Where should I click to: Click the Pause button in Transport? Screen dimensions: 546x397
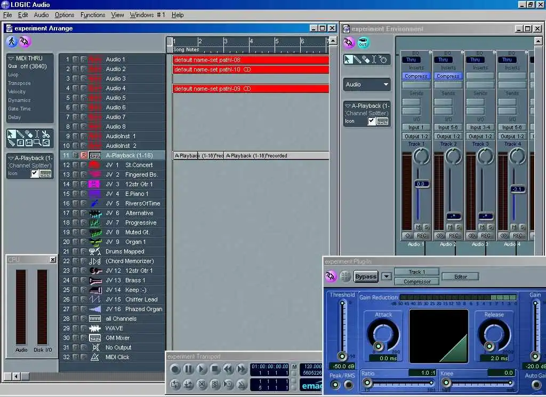point(188,369)
